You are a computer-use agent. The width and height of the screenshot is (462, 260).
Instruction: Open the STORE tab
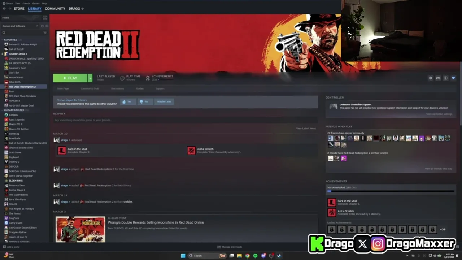click(19, 9)
